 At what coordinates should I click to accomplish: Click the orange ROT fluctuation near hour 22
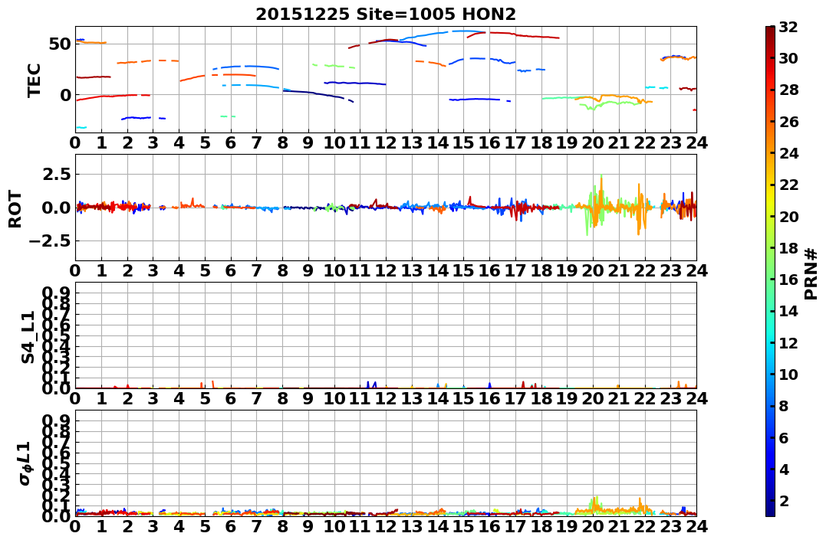(640, 209)
